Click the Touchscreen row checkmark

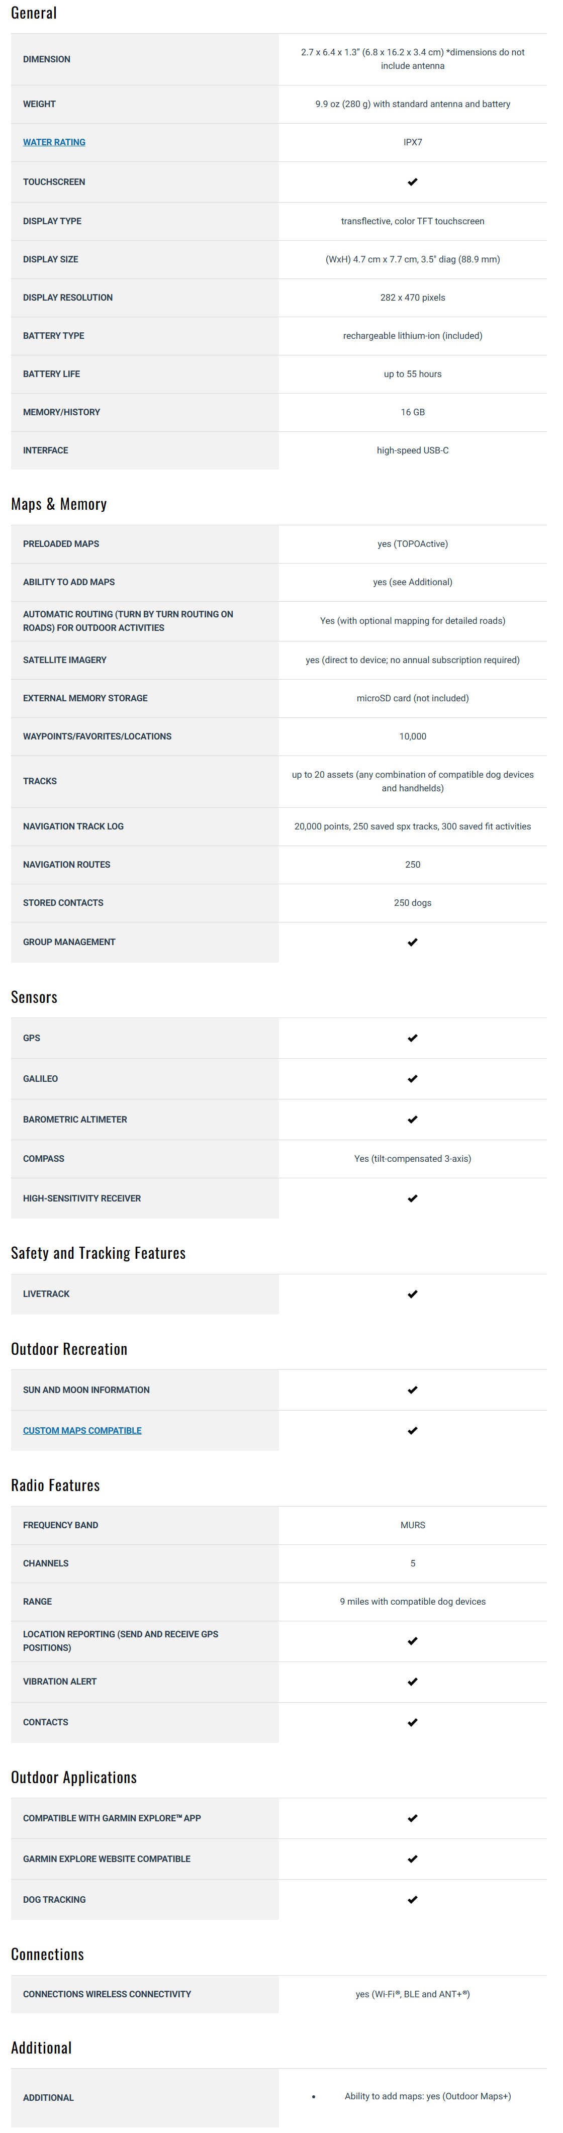pyautogui.click(x=412, y=182)
